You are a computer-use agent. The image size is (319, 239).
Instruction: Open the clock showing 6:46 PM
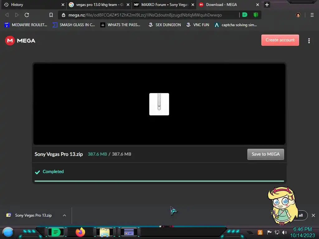pyautogui.click(x=302, y=232)
